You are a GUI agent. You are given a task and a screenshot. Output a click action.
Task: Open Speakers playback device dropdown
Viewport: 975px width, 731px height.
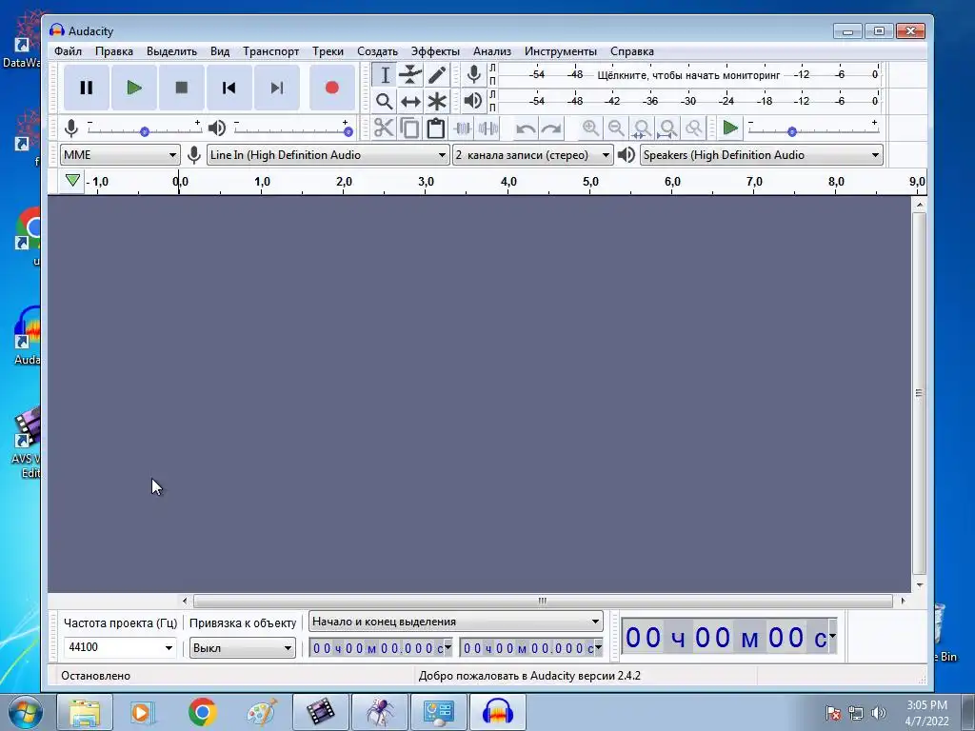pyautogui.click(x=762, y=155)
